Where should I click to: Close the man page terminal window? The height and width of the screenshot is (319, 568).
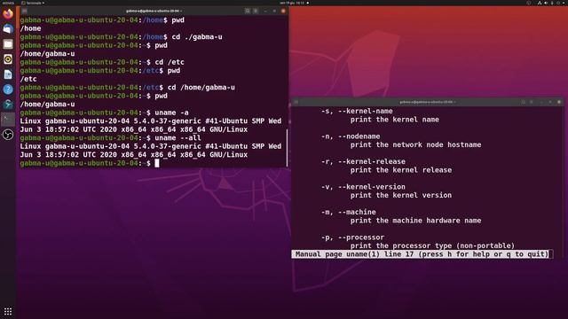559,102
